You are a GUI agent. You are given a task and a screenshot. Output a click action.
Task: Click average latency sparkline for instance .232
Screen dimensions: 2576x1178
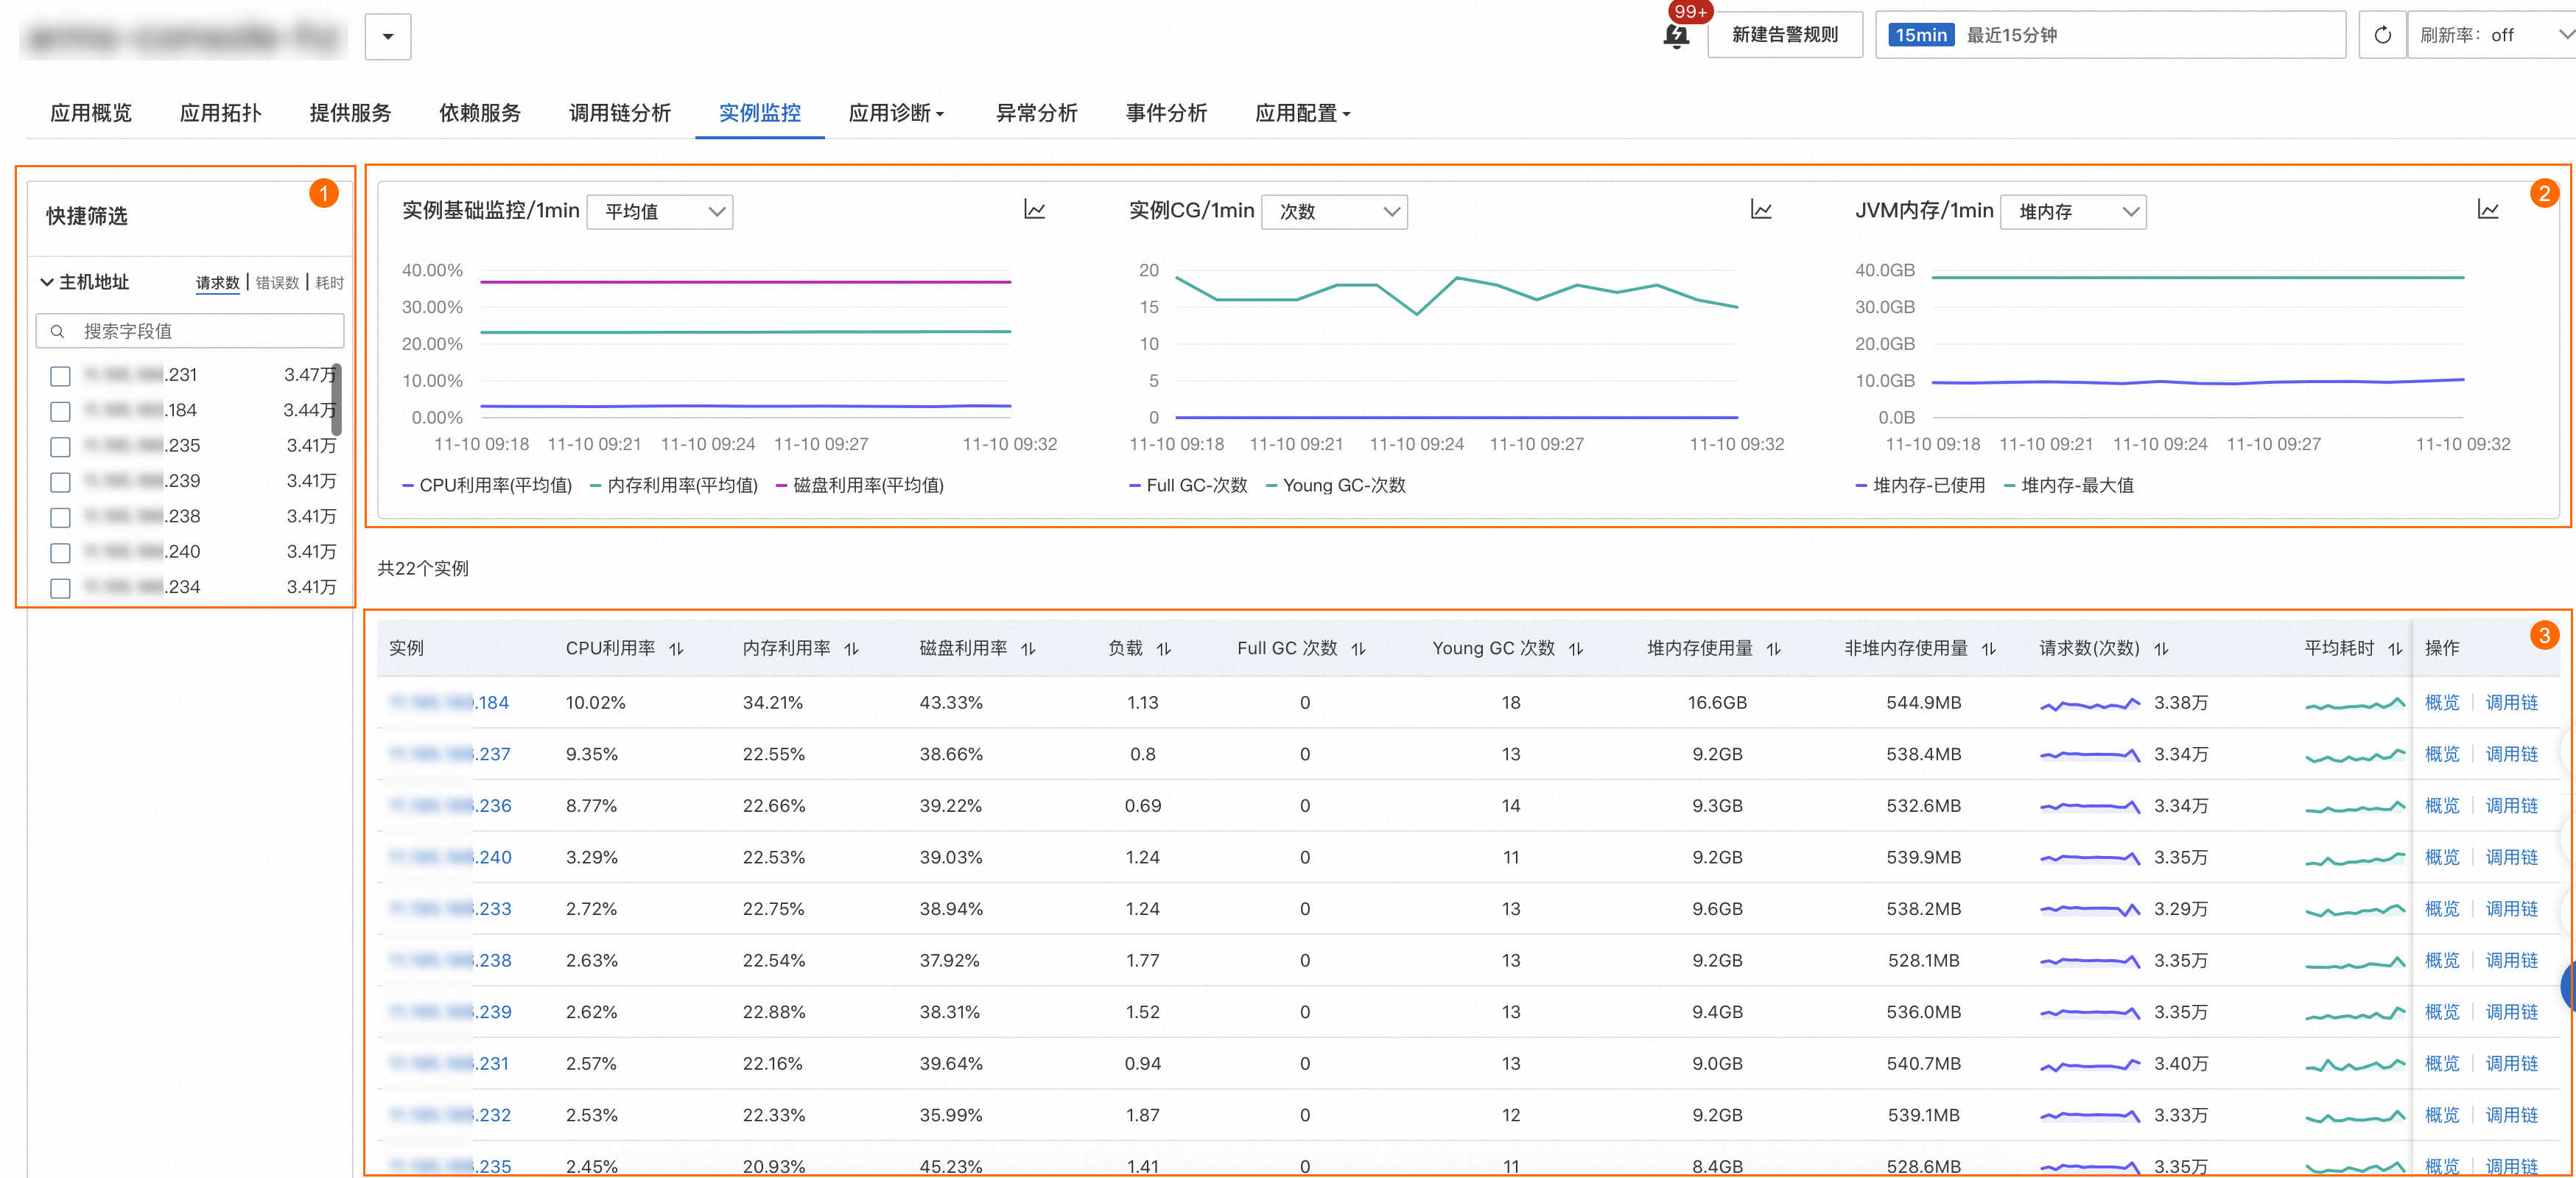[2355, 1116]
